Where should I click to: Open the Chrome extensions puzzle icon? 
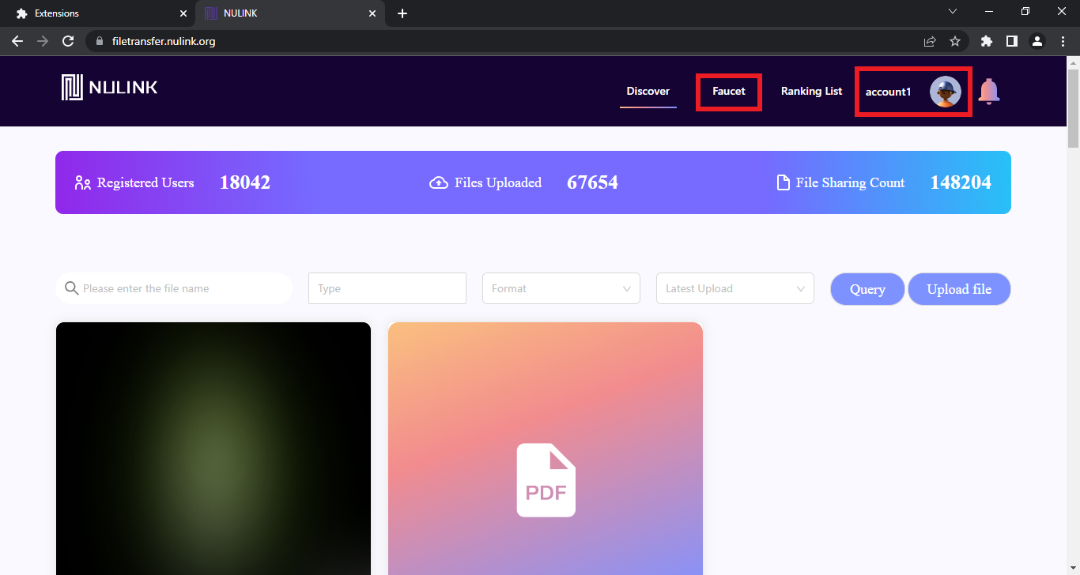[986, 41]
